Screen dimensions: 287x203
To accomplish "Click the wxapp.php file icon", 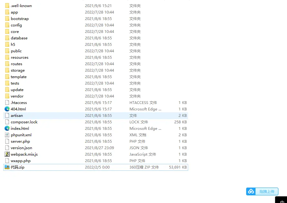I will (7, 161).
